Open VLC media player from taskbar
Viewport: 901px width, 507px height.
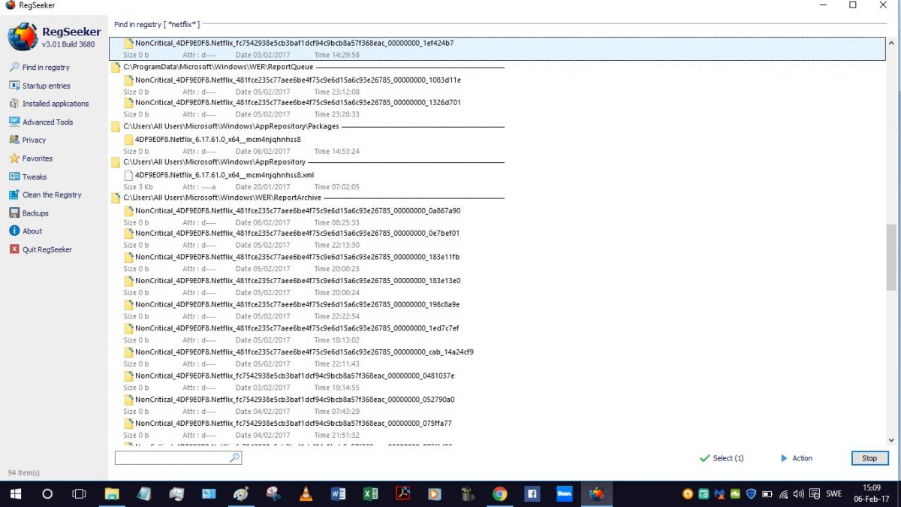click(306, 493)
